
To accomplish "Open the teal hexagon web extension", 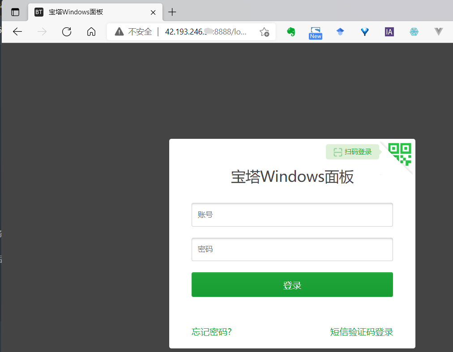I will point(414,32).
